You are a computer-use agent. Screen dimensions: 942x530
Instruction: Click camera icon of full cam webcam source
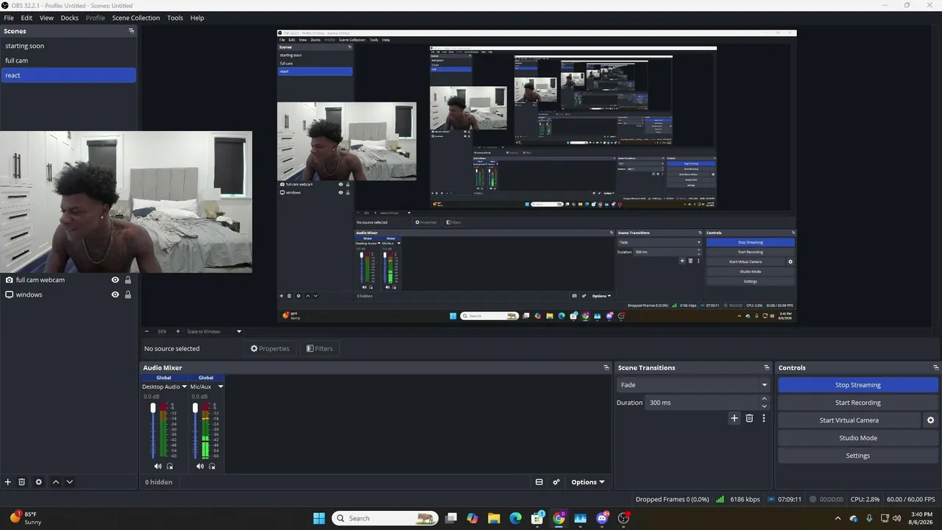[9, 280]
